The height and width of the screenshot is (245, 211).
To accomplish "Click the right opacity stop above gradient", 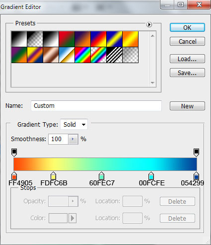I will click(196, 153).
